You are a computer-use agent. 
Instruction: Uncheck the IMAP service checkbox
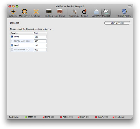(x=12, y=45)
